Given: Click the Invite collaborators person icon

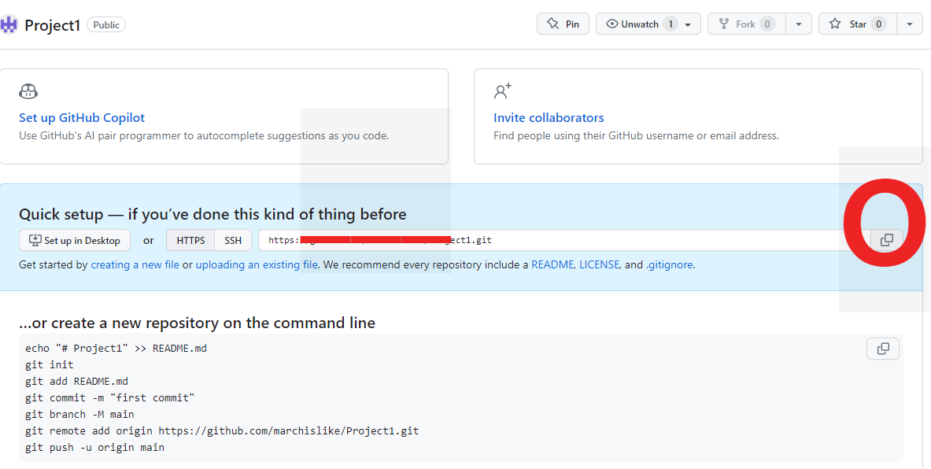Looking at the screenshot, I should point(502,91).
